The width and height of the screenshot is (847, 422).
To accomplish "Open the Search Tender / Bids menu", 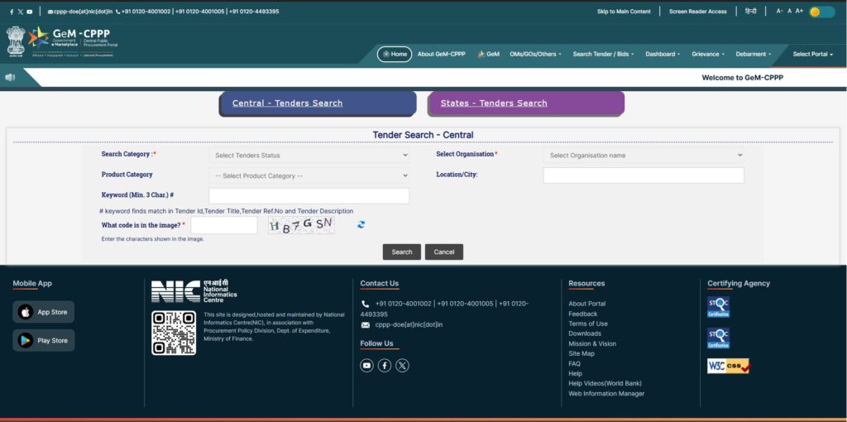I will (x=605, y=55).
